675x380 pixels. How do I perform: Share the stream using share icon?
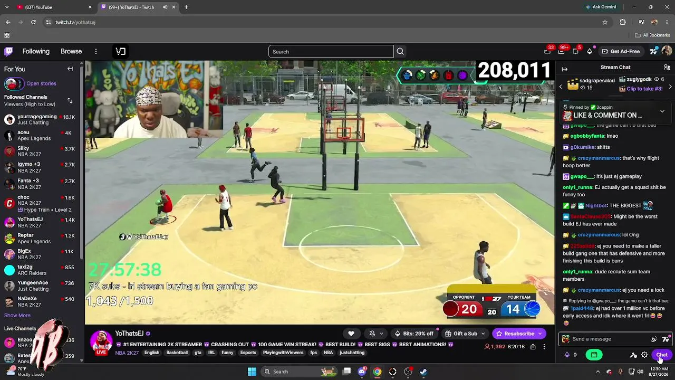(533, 347)
